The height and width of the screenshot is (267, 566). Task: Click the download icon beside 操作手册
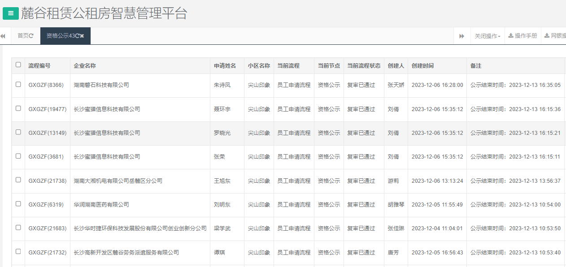click(x=511, y=36)
